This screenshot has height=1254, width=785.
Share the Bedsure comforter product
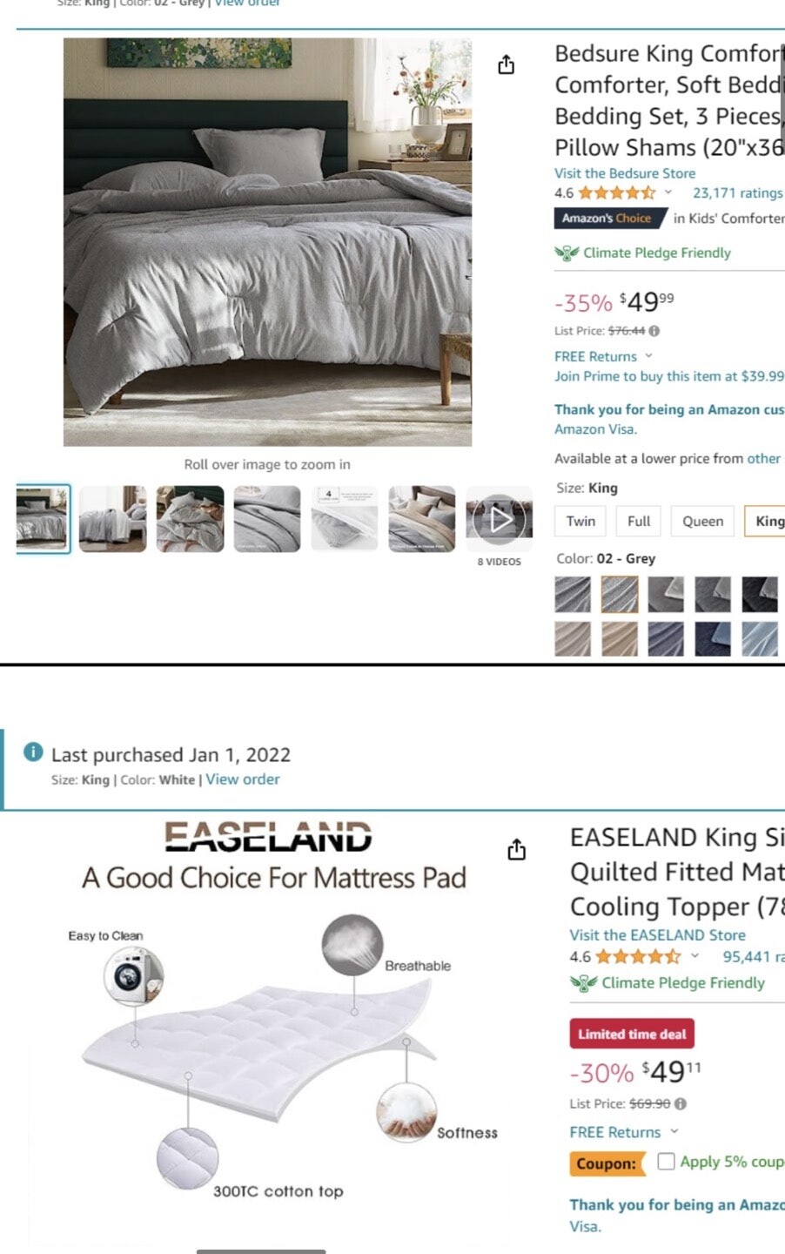(506, 65)
